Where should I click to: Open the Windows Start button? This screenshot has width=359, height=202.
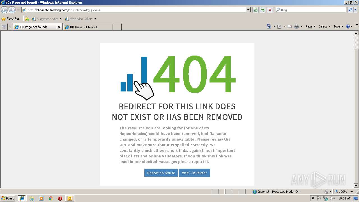tap(8, 198)
